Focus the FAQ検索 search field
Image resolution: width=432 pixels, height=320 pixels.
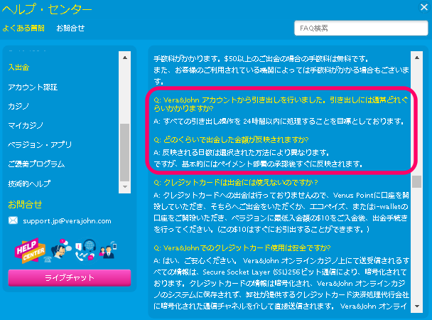(x=361, y=28)
